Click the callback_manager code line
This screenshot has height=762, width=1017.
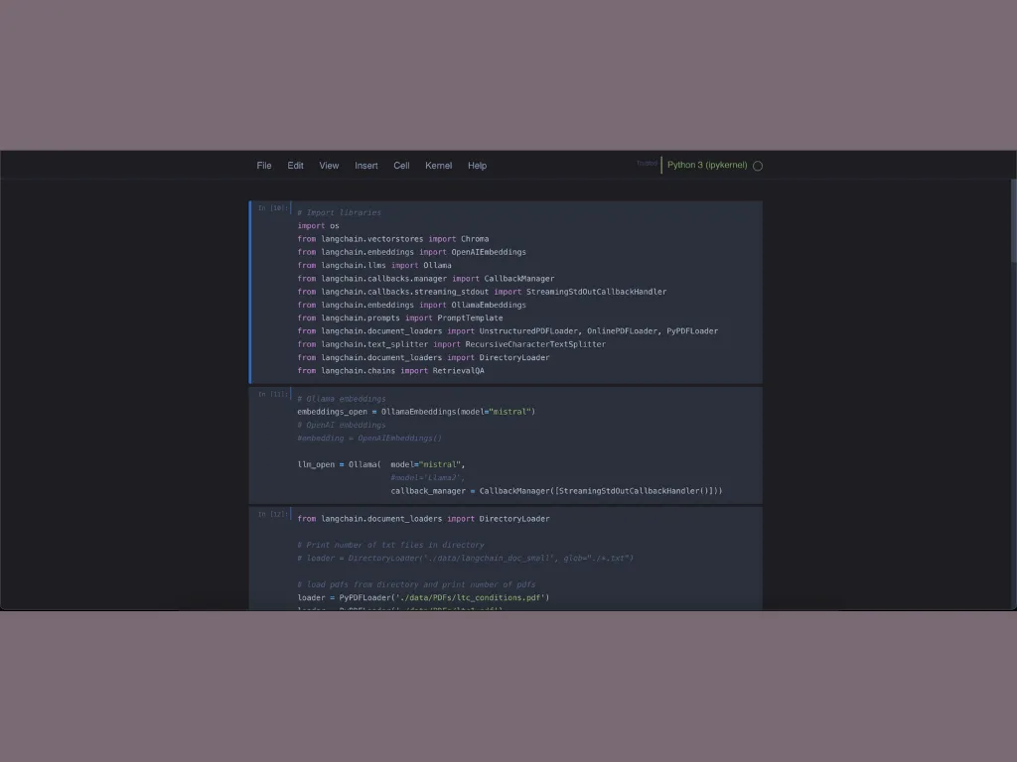click(556, 491)
